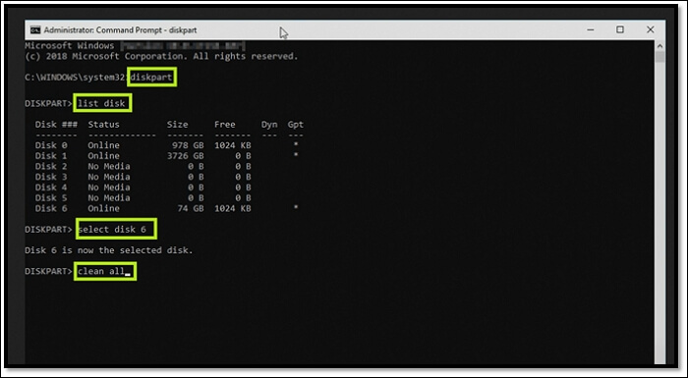Close the diskpart Command Prompt window

(651, 29)
